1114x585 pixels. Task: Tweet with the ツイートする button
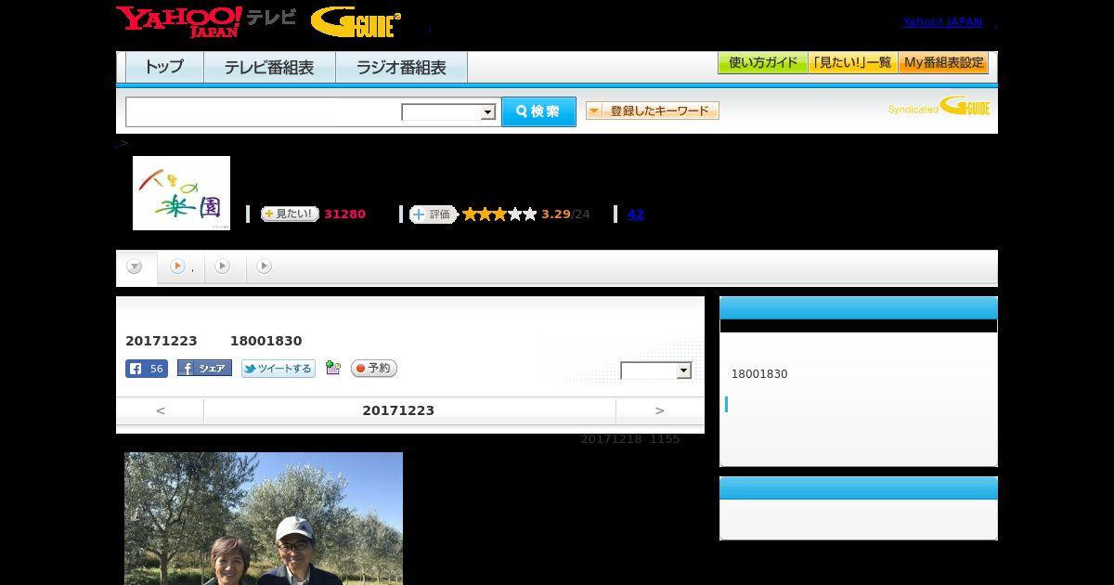tap(278, 369)
